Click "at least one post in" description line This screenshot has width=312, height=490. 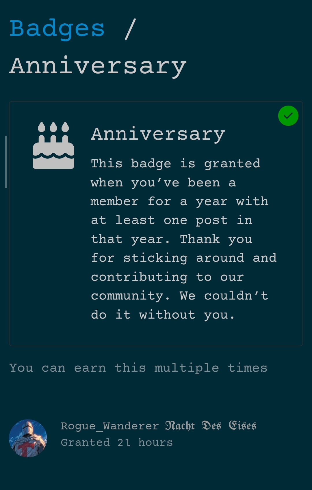point(172,220)
